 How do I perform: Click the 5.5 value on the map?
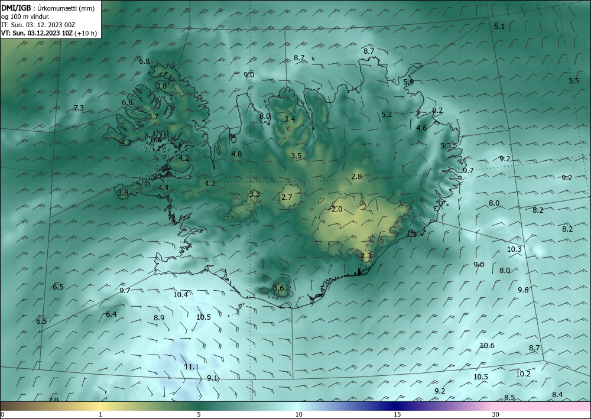click(x=574, y=80)
